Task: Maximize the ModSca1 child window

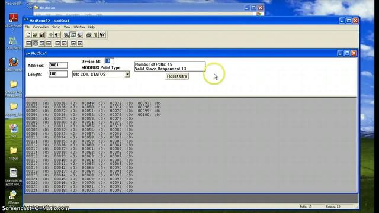Action: coord(347,53)
